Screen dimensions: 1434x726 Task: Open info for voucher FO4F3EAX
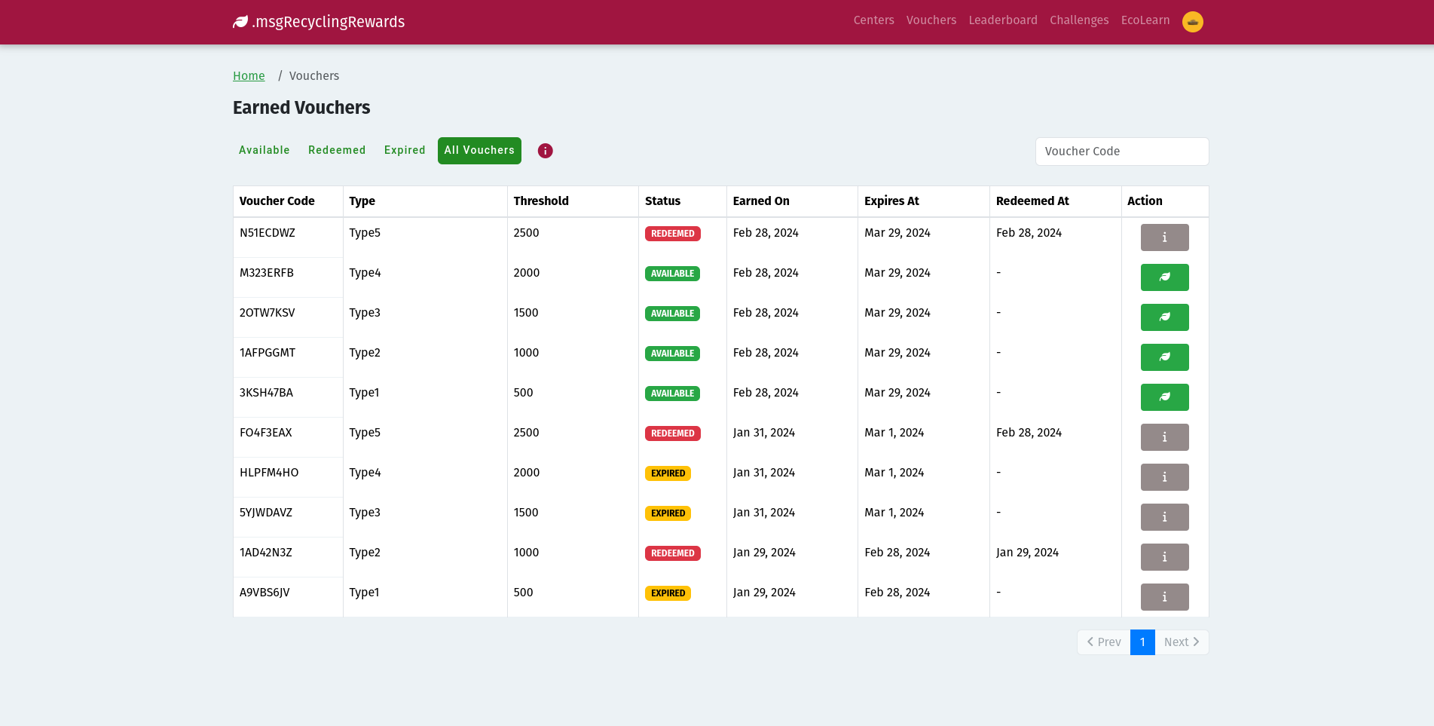[x=1164, y=437]
